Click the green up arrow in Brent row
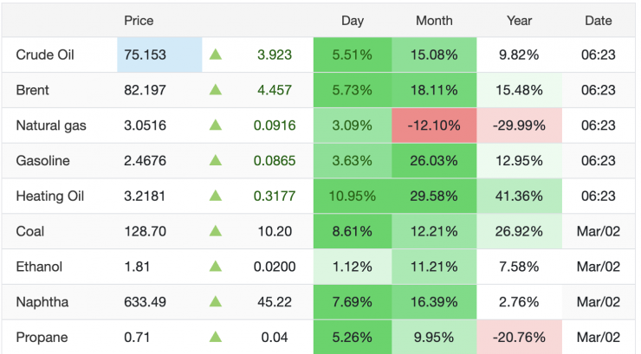This screenshot has width=641, height=354. 216,90
